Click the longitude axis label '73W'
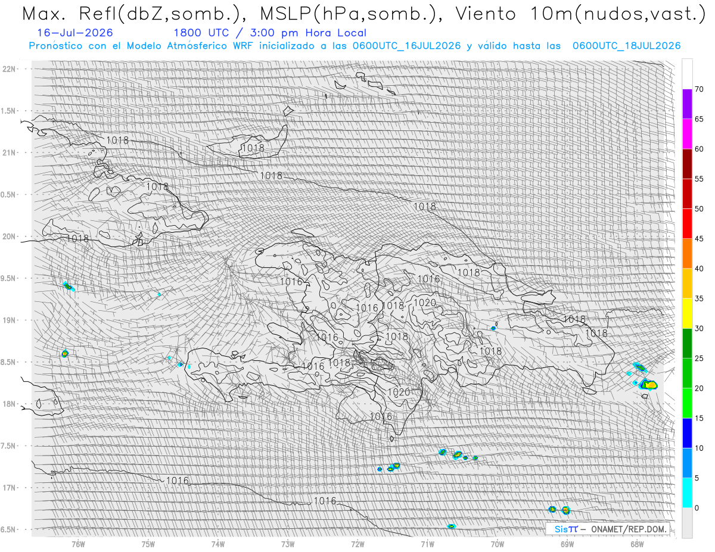The width and height of the screenshot is (715, 552). (x=288, y=543)
